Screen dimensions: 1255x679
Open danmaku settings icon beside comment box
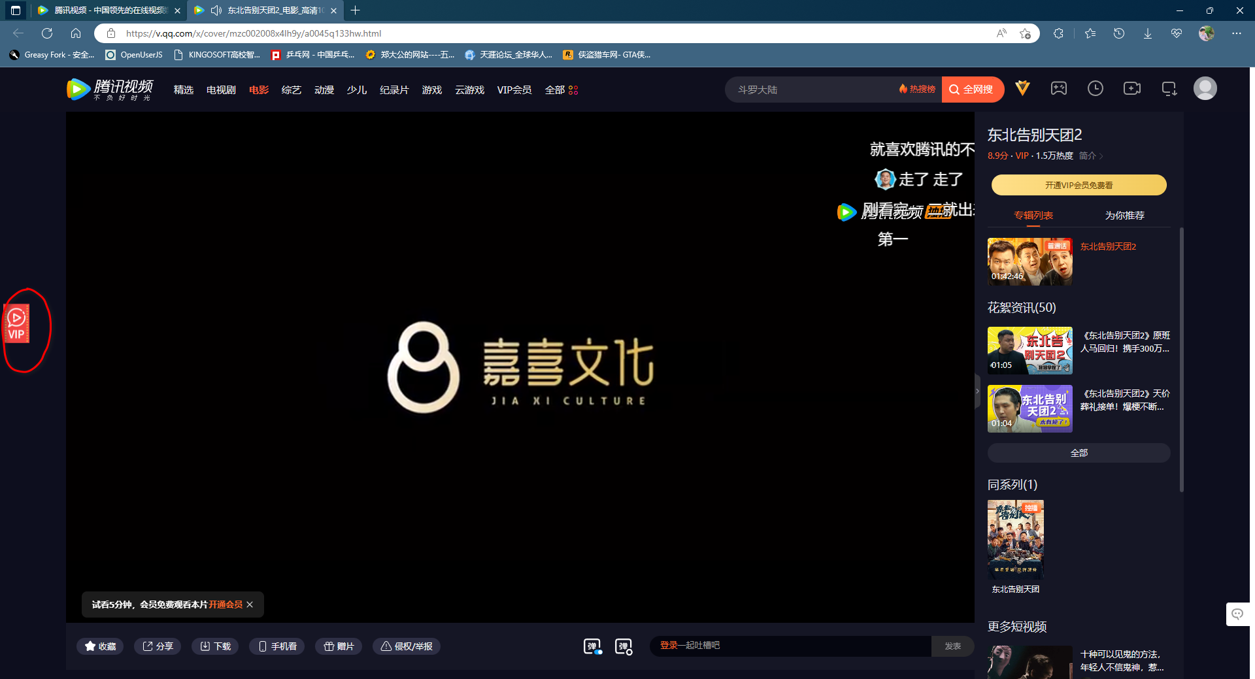(624, 646)
